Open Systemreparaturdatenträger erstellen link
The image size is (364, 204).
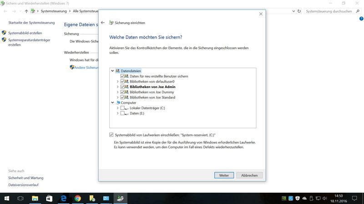(29, 42)
